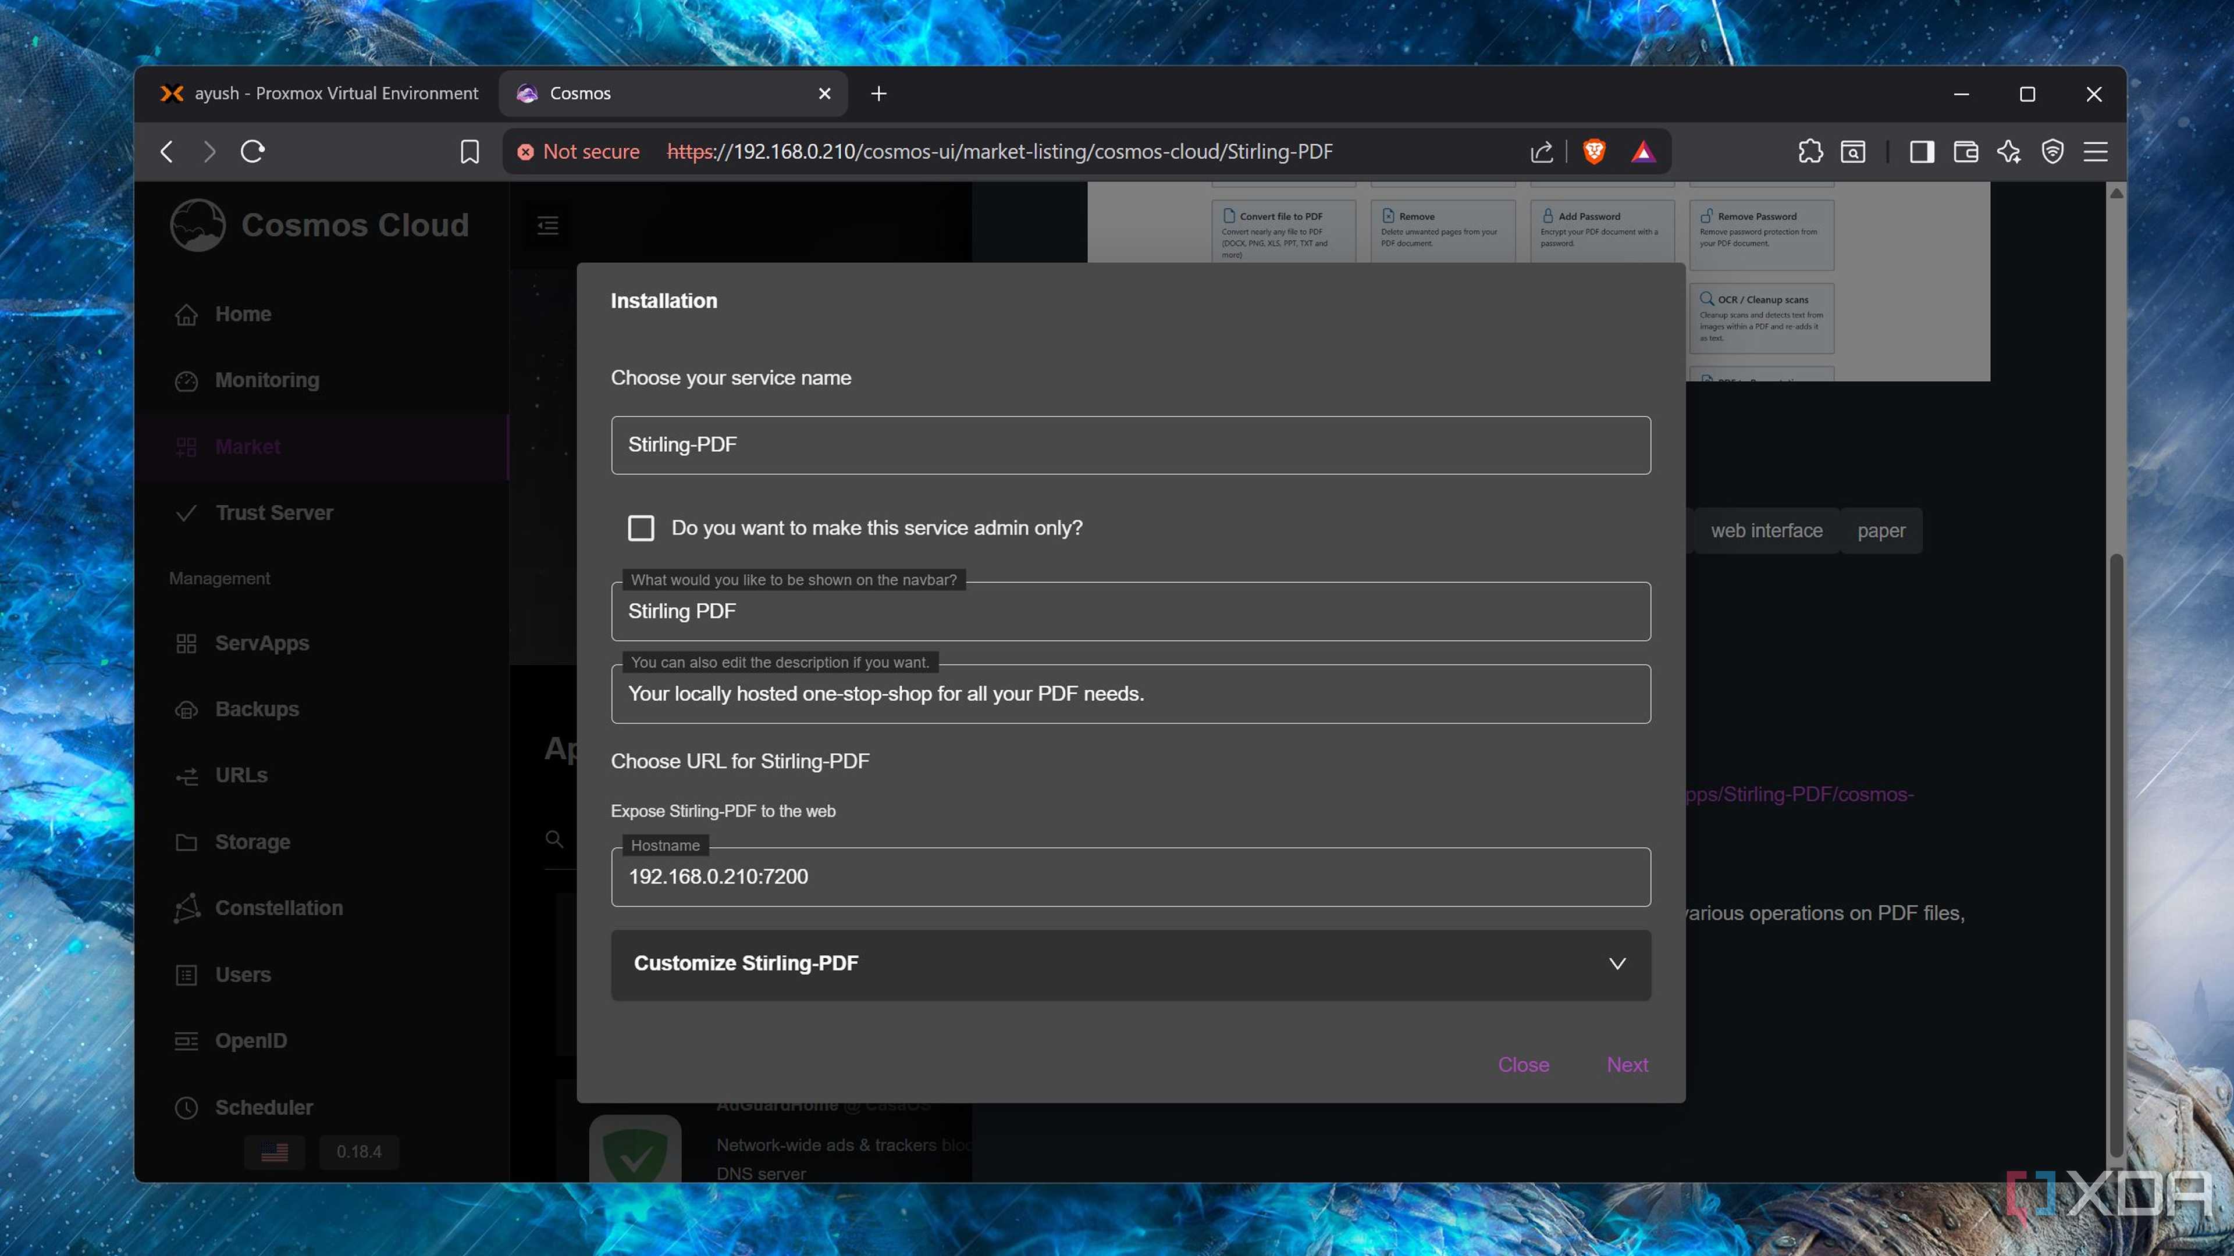The height and width of the screenshot is (1256, 2234).
Task: Go back using browser back arrow
Action: (168, 152)
